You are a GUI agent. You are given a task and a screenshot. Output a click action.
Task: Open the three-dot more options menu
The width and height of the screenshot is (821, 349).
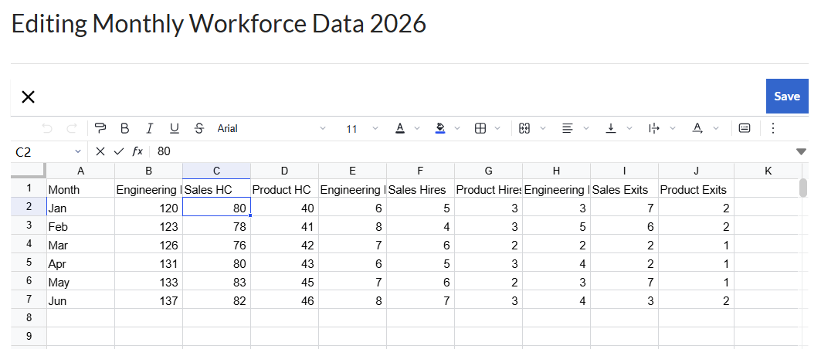(x=773, y=128)
